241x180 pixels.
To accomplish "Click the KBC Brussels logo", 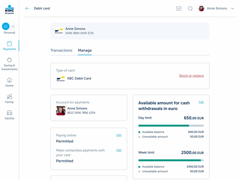I will click(x=9, y=10).
